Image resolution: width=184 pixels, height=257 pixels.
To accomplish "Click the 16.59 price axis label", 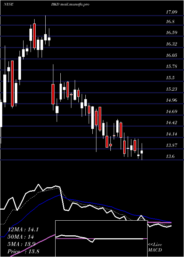I will (x=171, y=32).
